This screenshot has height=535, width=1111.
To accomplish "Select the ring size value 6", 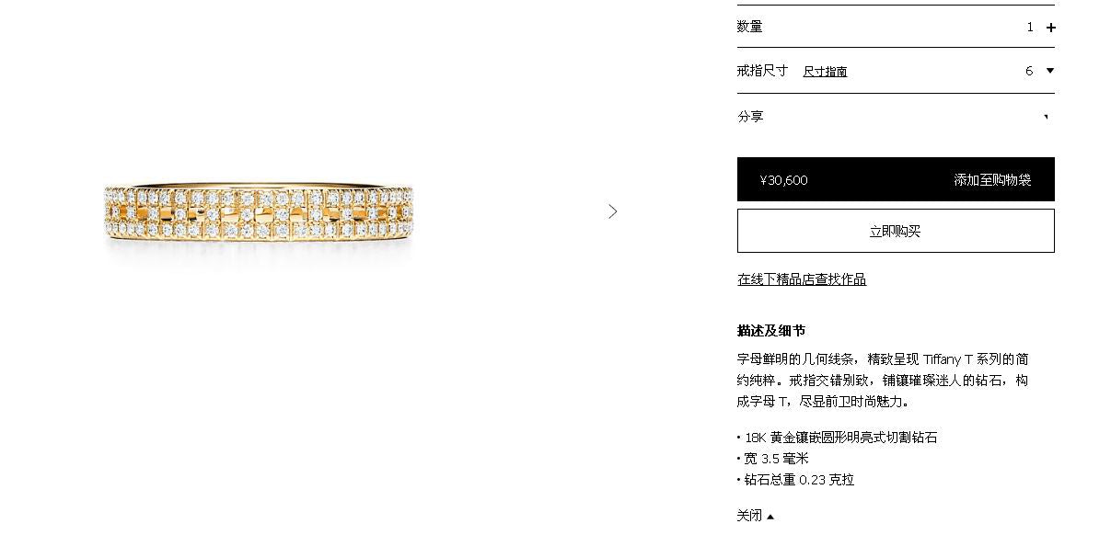I will [x=1029, y=71].
